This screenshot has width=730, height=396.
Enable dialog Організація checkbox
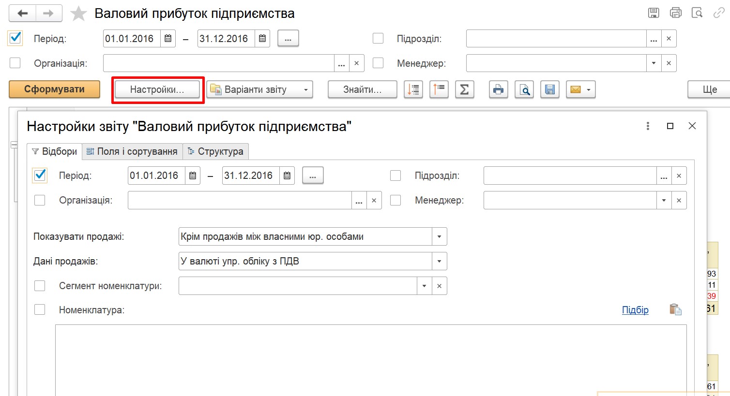click(x=40, y=200)
